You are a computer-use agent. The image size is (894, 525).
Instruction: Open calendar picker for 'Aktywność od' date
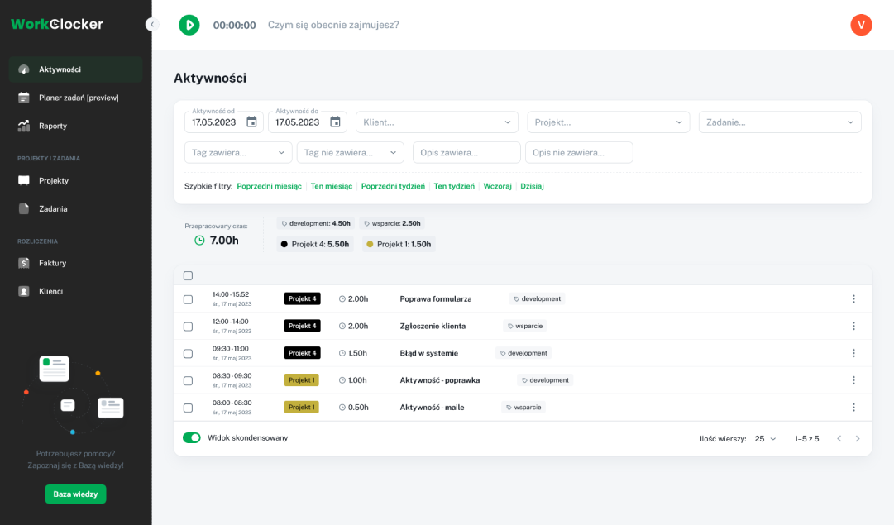(x=251, y=122)
